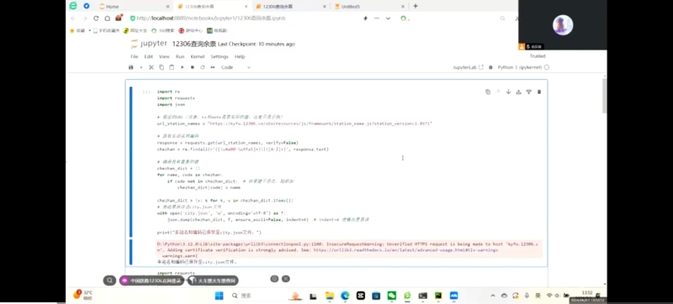
Task: Open a new browser tab with the plus
Action: click(416, 6)
